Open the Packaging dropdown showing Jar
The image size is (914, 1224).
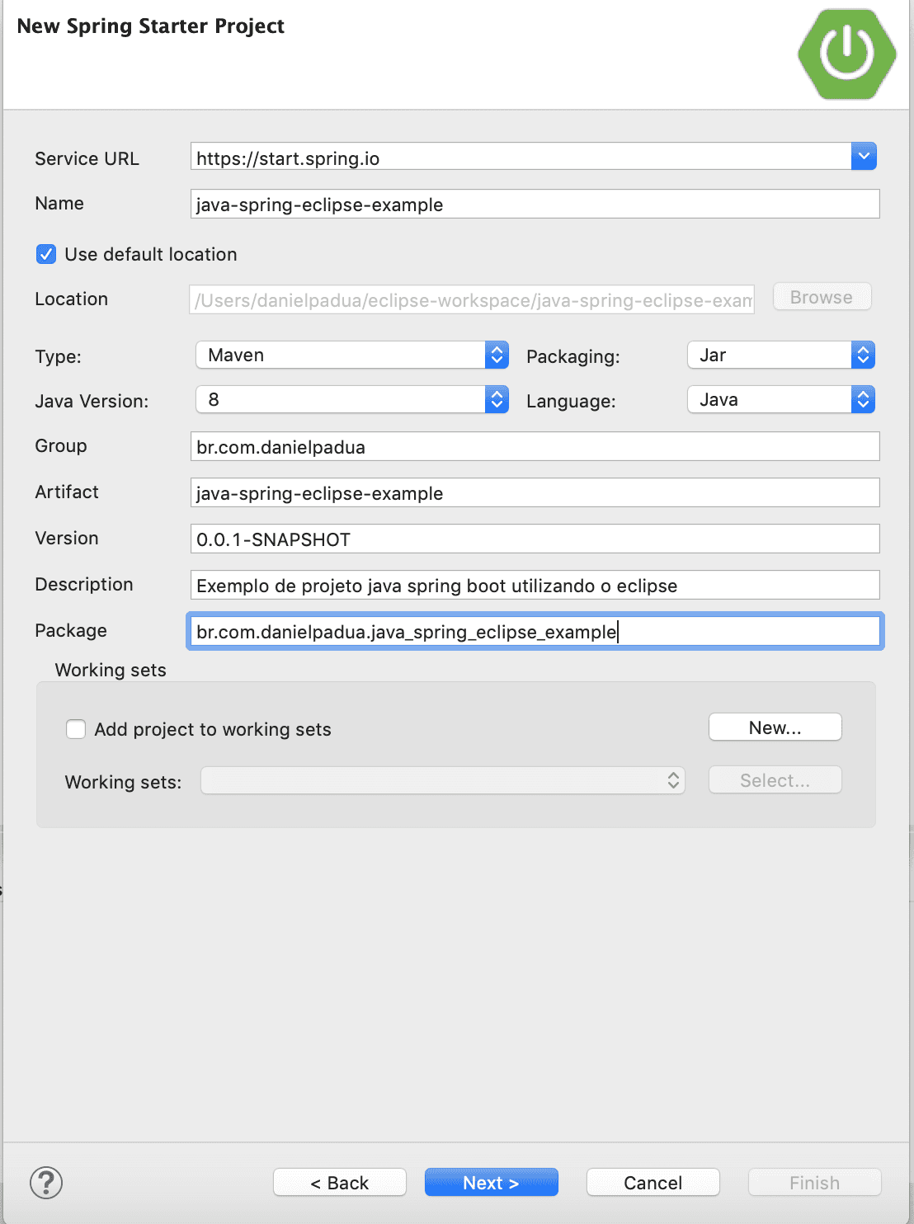click(775, 355)
